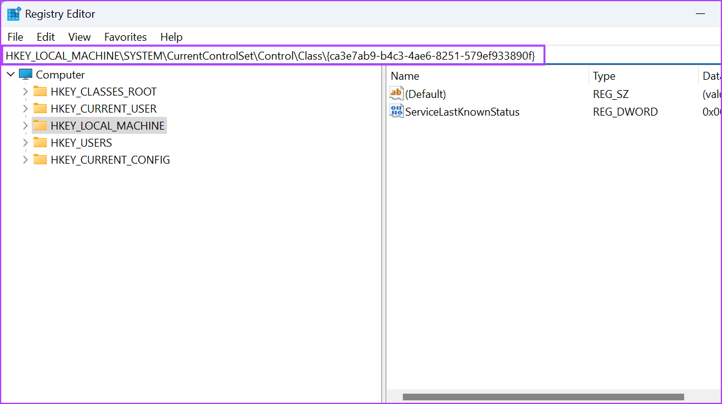Click the Computer monitor icon in tree
This screenshot has width=722, height=404.
[26, 74]
